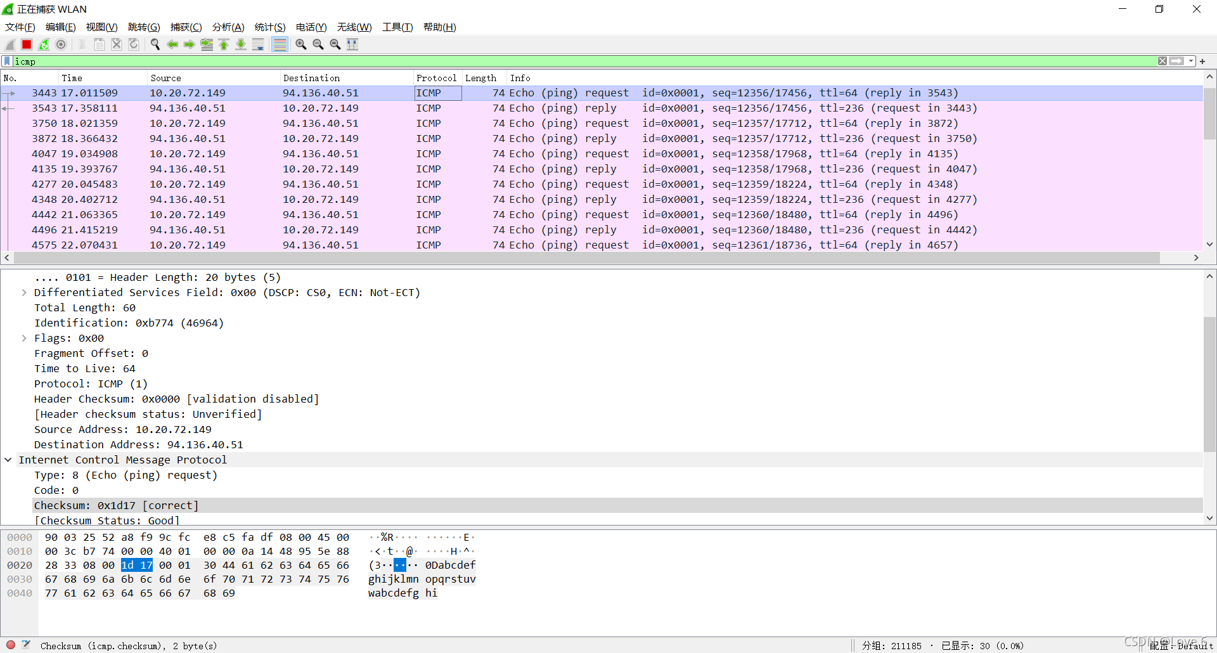Go forward to next packet in history
The width and height of the screenshot is (1217, 653).
(x=190, y=44)
